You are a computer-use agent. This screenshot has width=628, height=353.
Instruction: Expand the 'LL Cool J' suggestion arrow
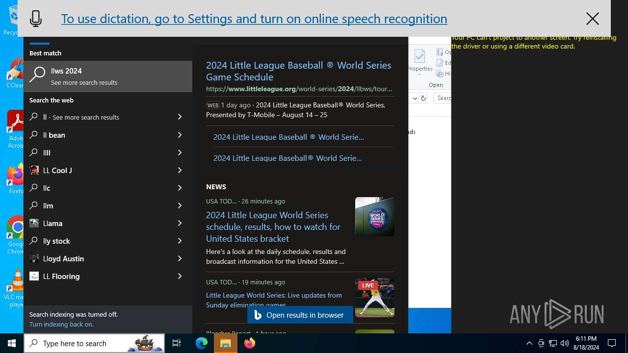point(180,170)
